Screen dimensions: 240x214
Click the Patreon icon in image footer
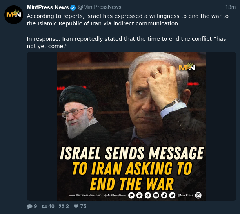131,195
